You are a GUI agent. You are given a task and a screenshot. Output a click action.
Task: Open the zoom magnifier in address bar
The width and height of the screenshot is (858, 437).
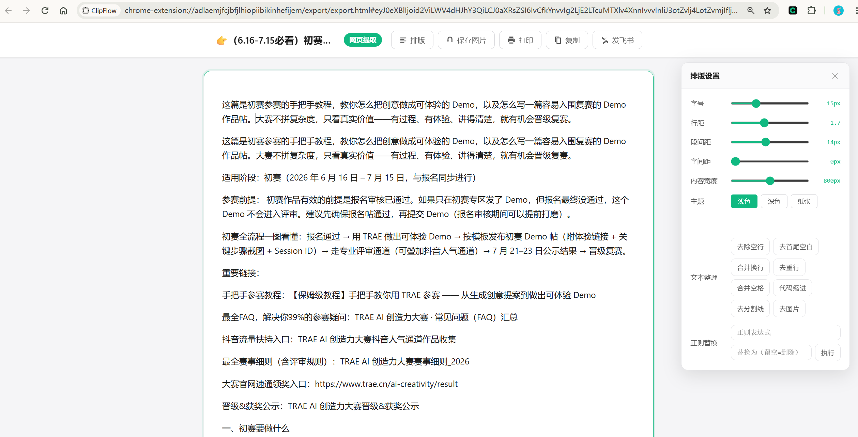click(751, 11)
